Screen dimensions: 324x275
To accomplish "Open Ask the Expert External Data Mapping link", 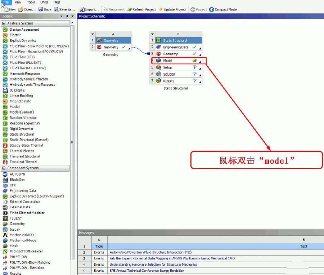I will coord(172,258).
